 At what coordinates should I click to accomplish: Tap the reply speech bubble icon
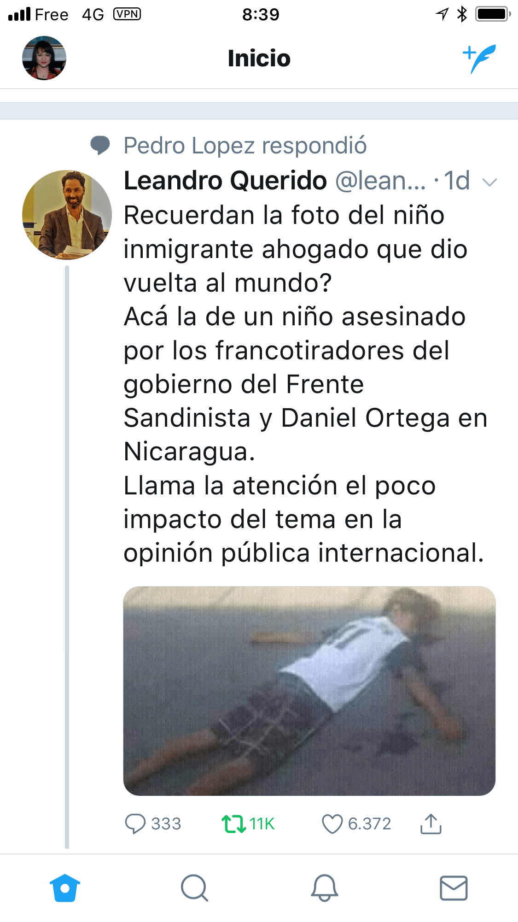pyautogui.click(x=135, y=824)
